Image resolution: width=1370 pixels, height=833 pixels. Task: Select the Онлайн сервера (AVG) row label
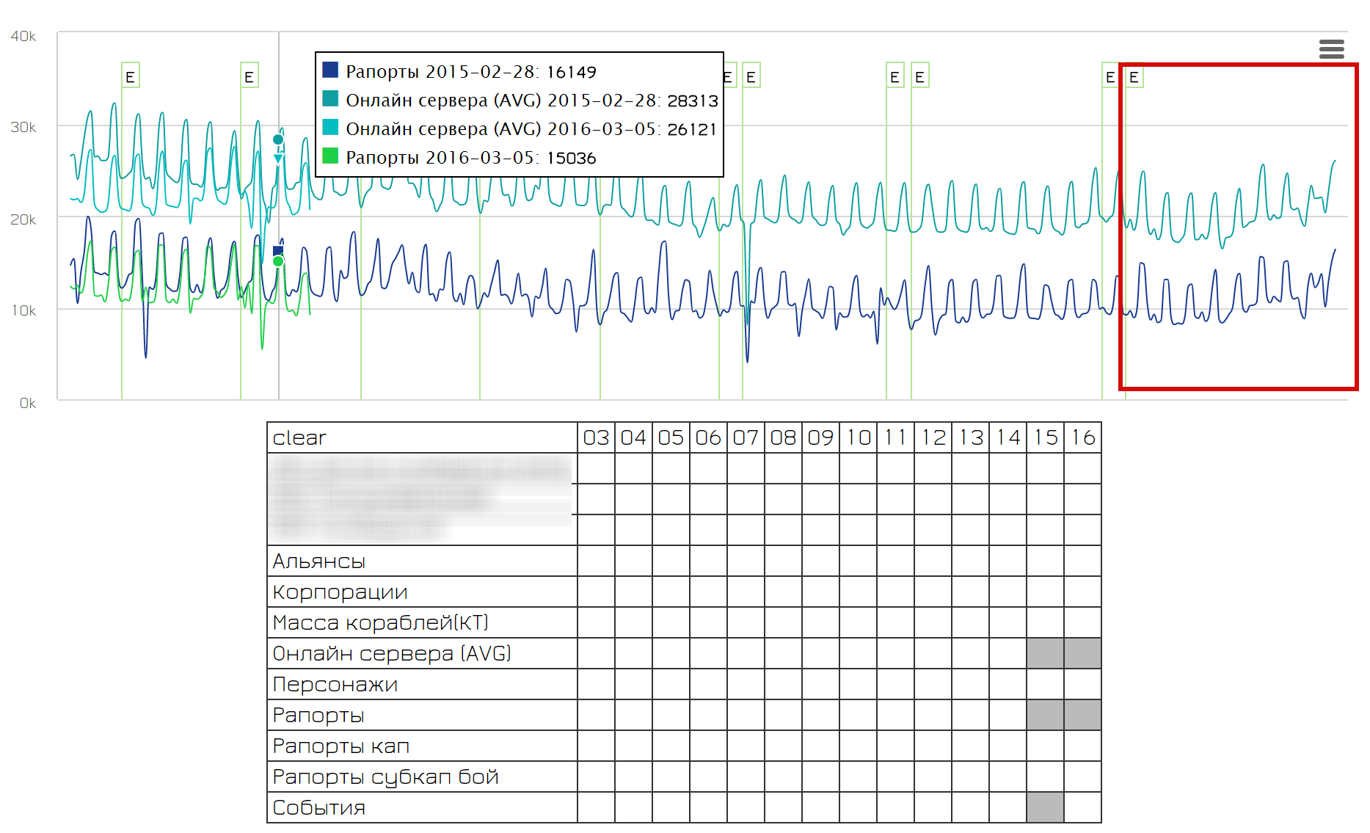point(422,653)
